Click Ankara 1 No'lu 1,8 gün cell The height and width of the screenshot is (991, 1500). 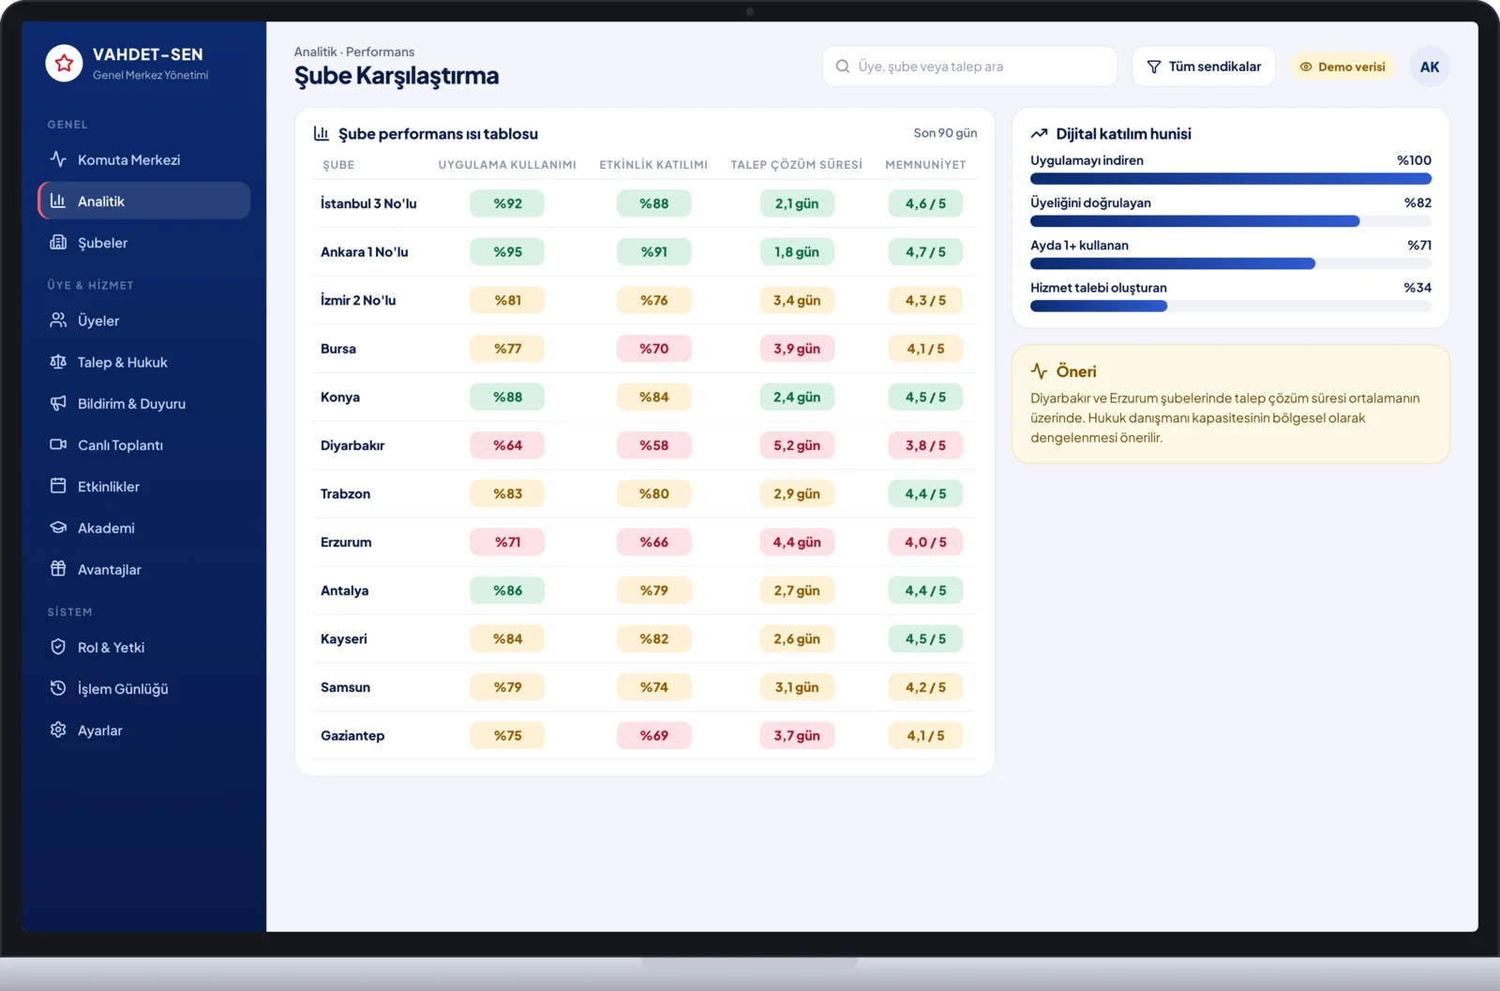click(797, 252)
